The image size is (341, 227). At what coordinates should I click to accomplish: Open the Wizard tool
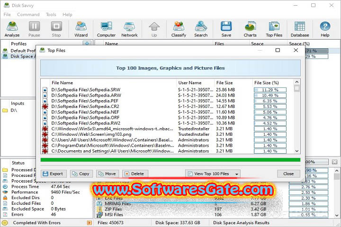point(81,29)
